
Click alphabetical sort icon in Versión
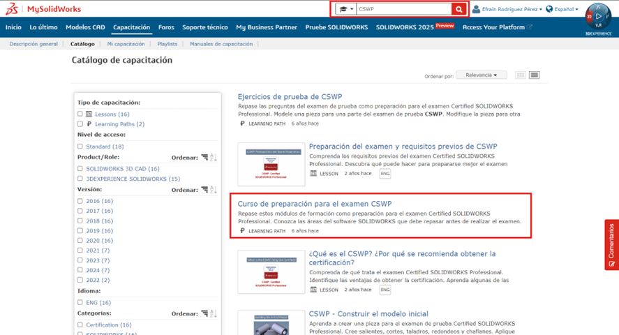(x=213, y=190)
